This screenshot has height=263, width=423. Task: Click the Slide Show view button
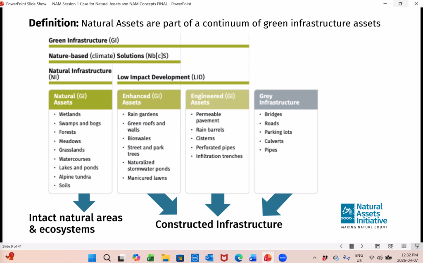click(x=417, y=246)
